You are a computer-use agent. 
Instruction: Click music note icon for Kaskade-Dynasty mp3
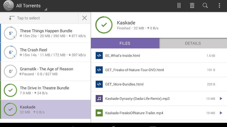pyautogui.click(x=99, y=98)
